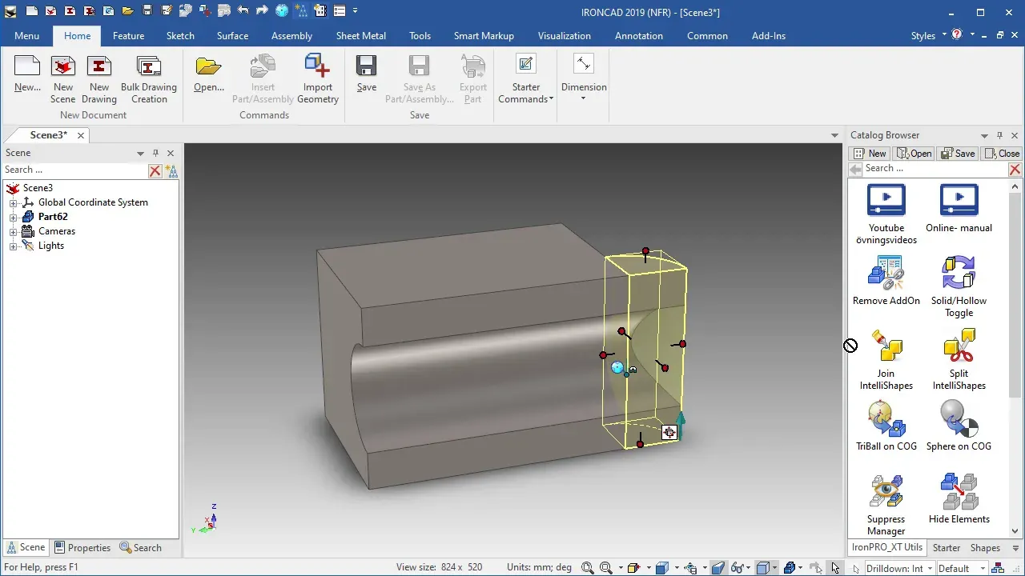
Task: Clear the Scene search with the red X
Action: [x=155, y=170]
